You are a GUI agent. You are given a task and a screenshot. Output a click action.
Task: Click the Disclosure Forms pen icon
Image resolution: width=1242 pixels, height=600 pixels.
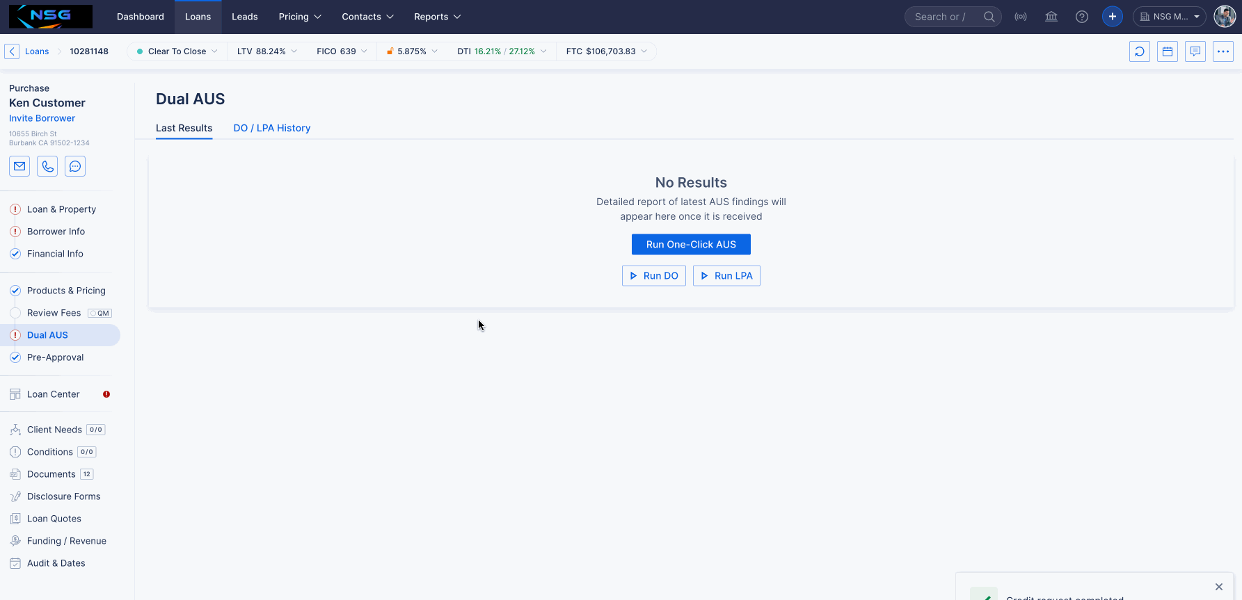pos(15,496)
